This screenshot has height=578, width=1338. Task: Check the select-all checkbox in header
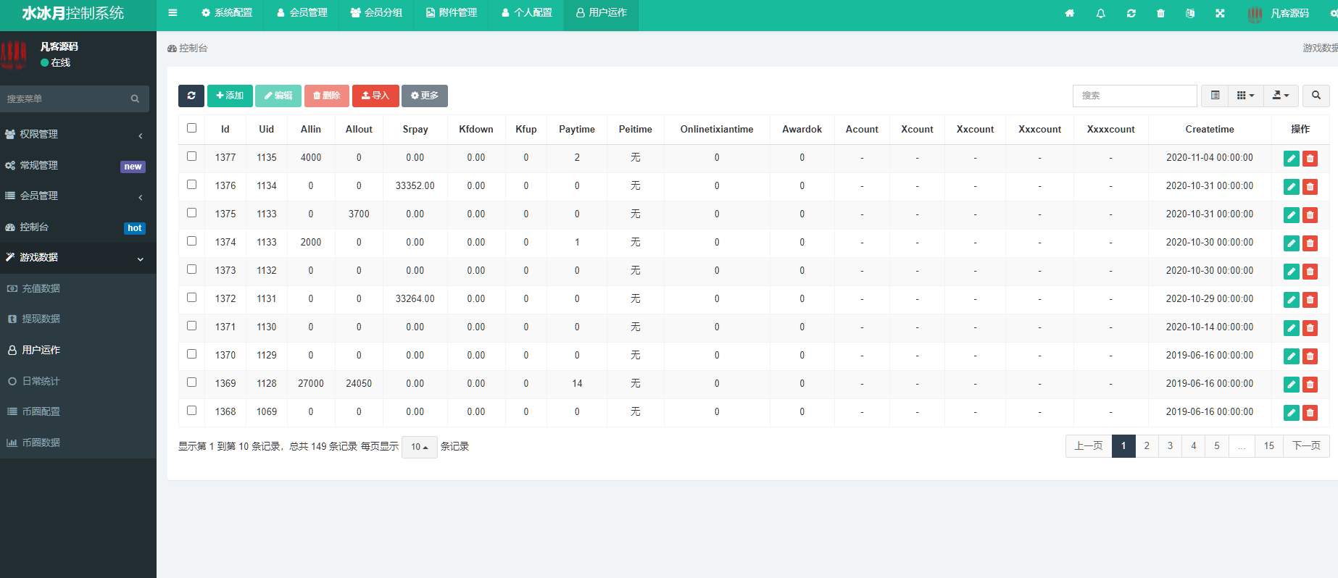pyautogui.click(x=192, y=128)
